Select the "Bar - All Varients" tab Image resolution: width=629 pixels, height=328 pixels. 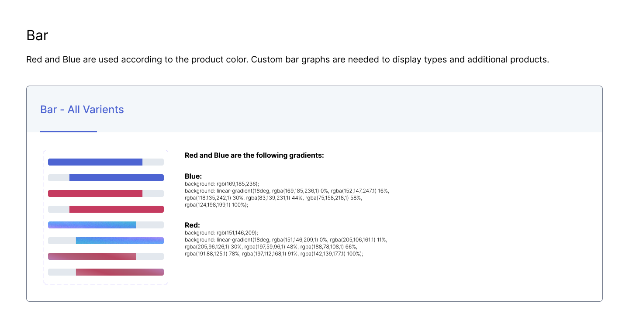click(82, 110)
